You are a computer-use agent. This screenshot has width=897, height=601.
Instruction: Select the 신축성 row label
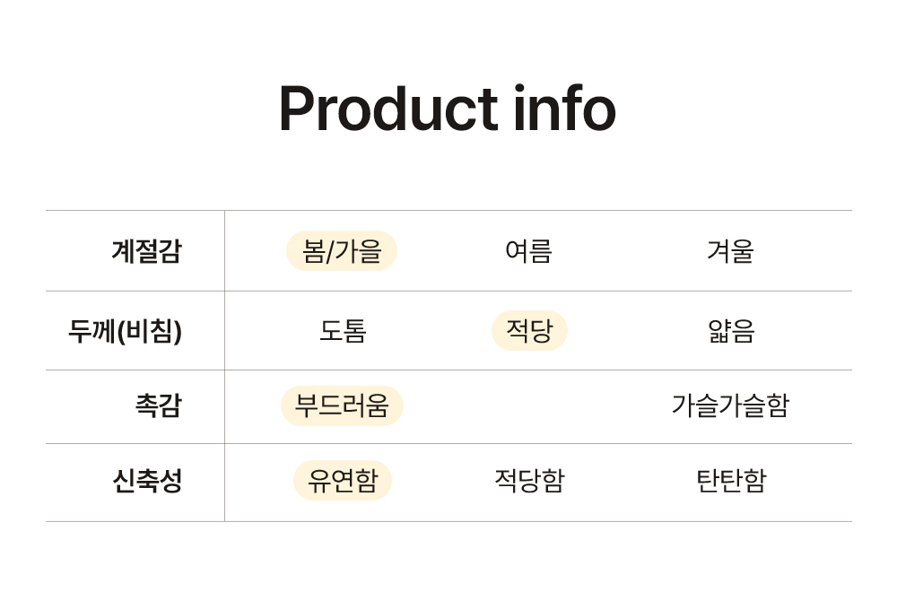[x=147, y=481]
